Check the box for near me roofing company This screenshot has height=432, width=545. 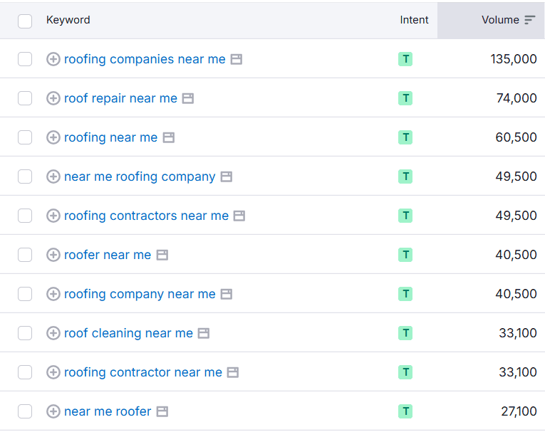(25, 177)
